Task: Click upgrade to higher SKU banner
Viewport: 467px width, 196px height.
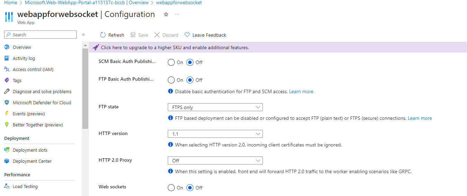Action: coord(278,47)
